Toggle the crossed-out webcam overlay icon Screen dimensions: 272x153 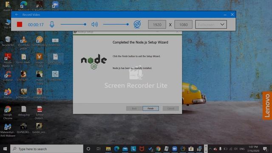(137, 24)
